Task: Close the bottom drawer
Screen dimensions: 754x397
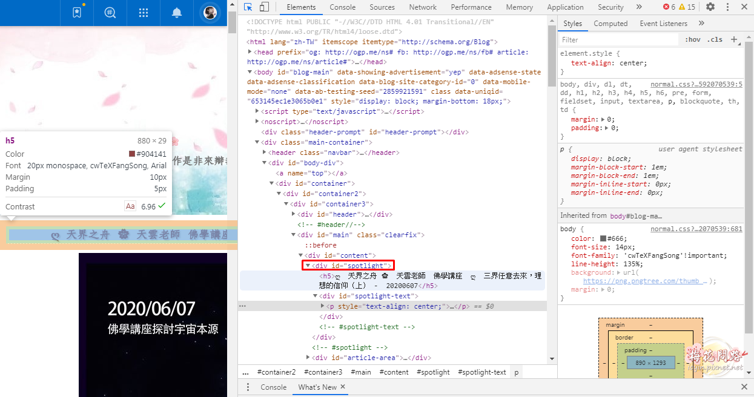Action: (744, 387)
